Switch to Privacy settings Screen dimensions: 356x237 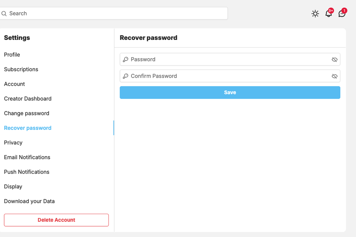click(x=13, y=143)
